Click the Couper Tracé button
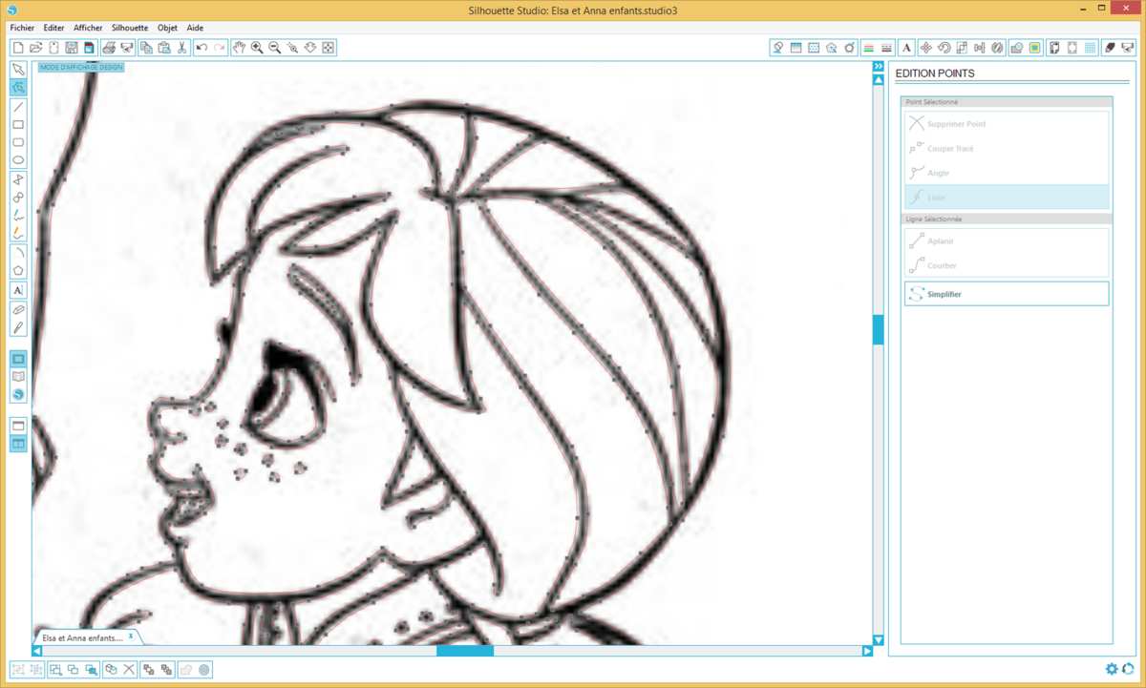The width and height of the screenshot is (1146, 688). [x=1007, y=148]
